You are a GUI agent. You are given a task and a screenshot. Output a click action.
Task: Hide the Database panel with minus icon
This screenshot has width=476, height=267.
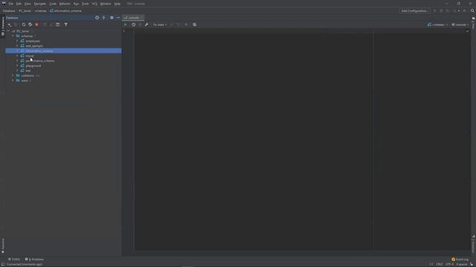pyautogui.click(x=118, y=18)
